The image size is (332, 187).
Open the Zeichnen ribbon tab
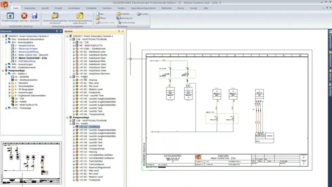pyautogui.click(x=107, y=8)
